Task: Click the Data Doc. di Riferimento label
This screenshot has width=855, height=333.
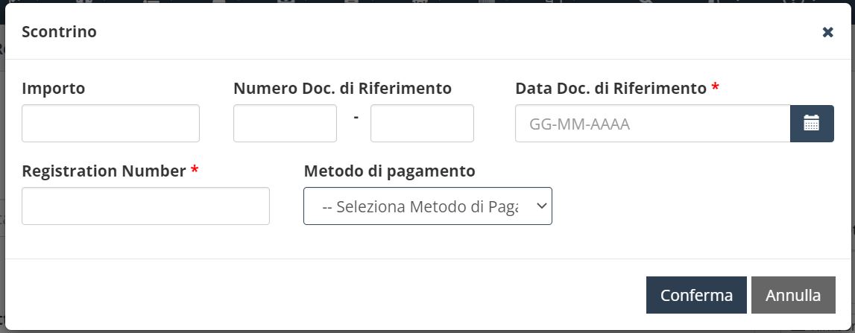Action: (x=611, y=89)
